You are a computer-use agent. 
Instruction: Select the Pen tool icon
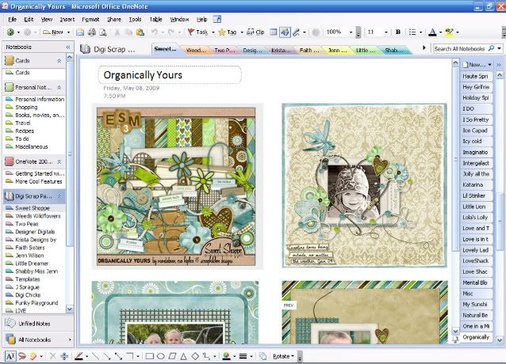pos(296,32)
